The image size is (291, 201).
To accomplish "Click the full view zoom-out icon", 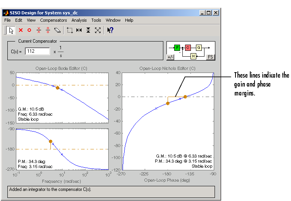I will click(98, 30).
